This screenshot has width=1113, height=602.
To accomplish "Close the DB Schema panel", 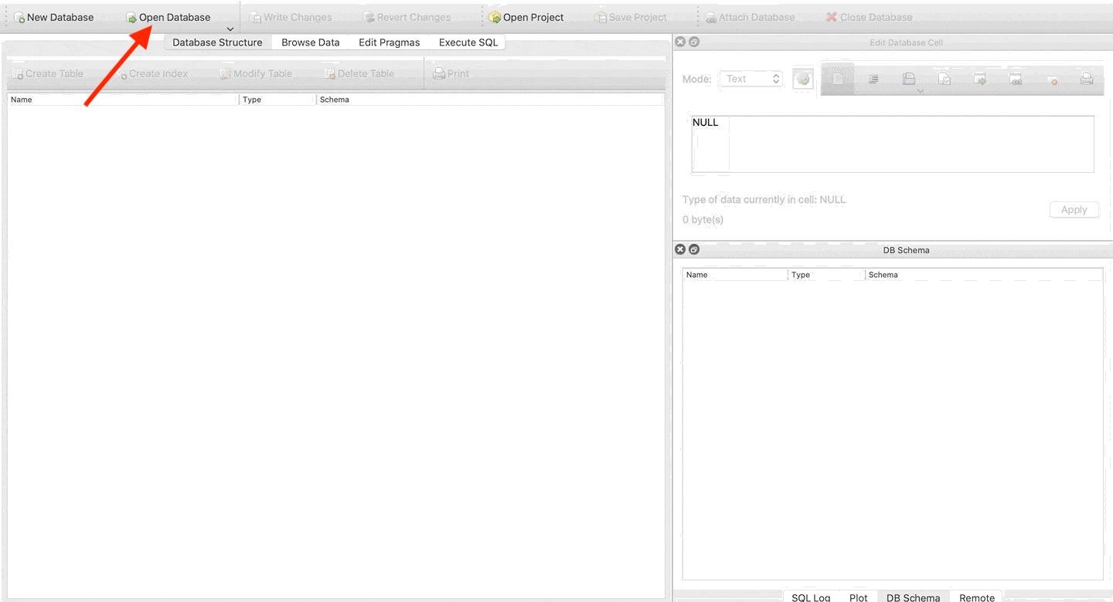I will tap(680, 249).
